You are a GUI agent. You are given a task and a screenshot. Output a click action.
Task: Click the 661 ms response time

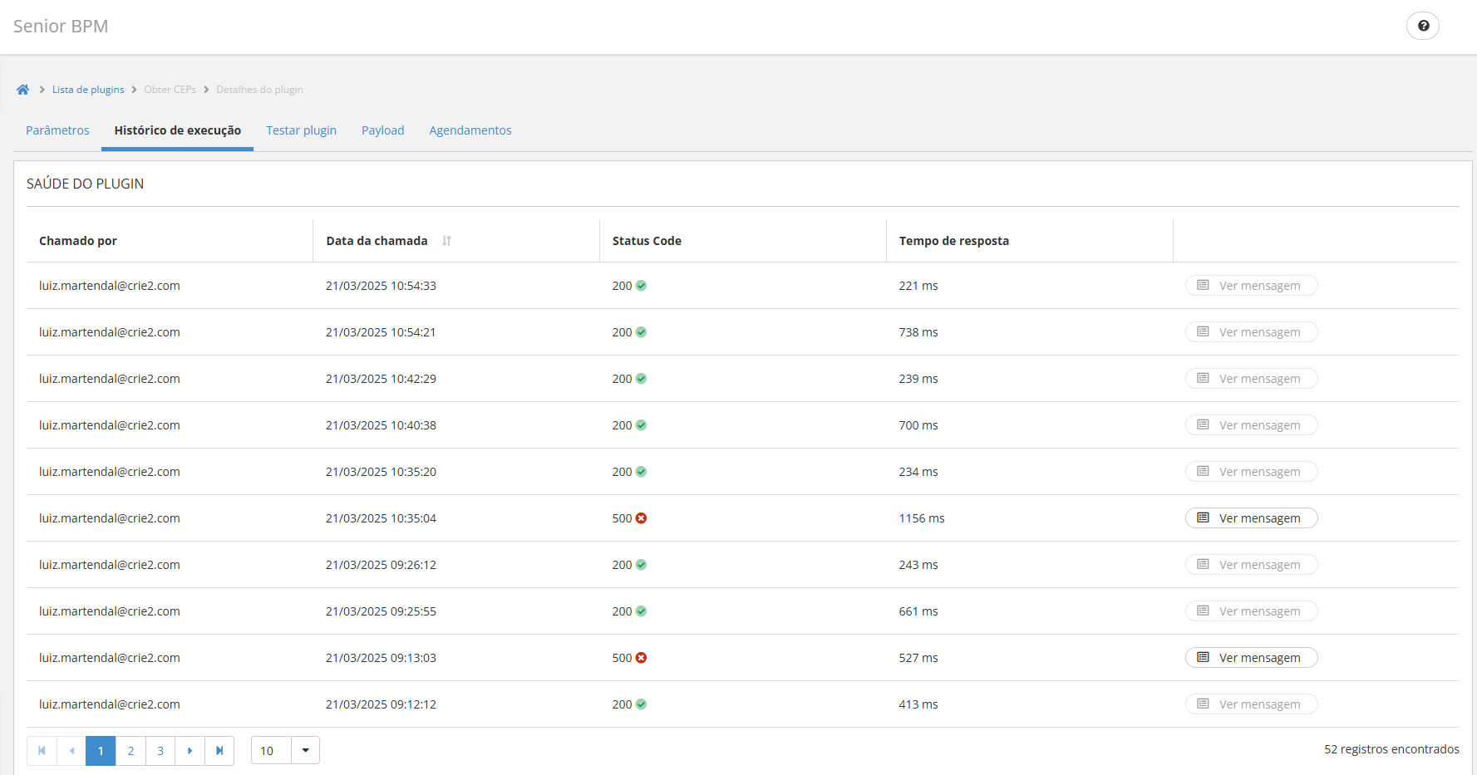tap(918, 611)
